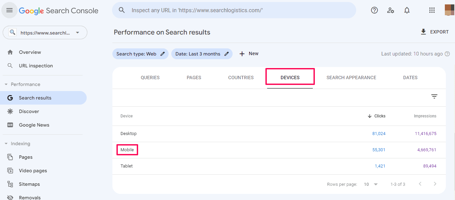Click the Google G Search results icon
This screenshot has height=200, width=455.
pyautogui.click(x=10, y=98)
